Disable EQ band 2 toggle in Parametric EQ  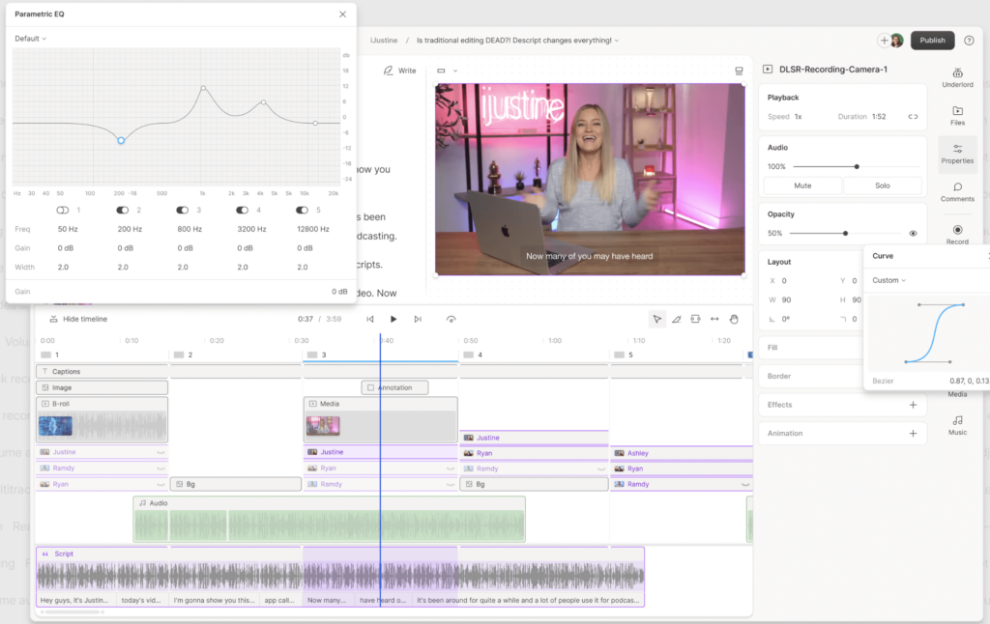tap(121, 210)
